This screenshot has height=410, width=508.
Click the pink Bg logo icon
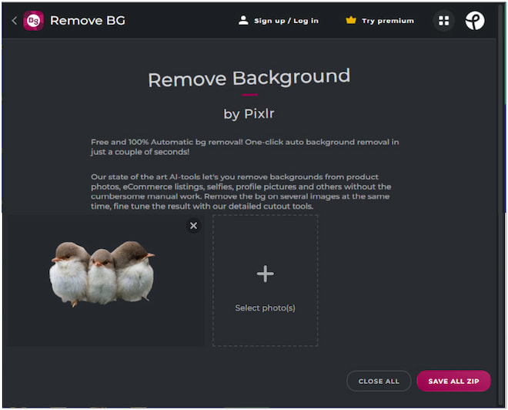[33, 21]
